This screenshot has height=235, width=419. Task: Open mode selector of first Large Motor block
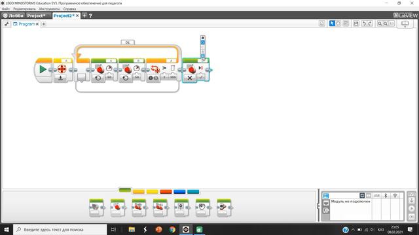tap(98, 78)
